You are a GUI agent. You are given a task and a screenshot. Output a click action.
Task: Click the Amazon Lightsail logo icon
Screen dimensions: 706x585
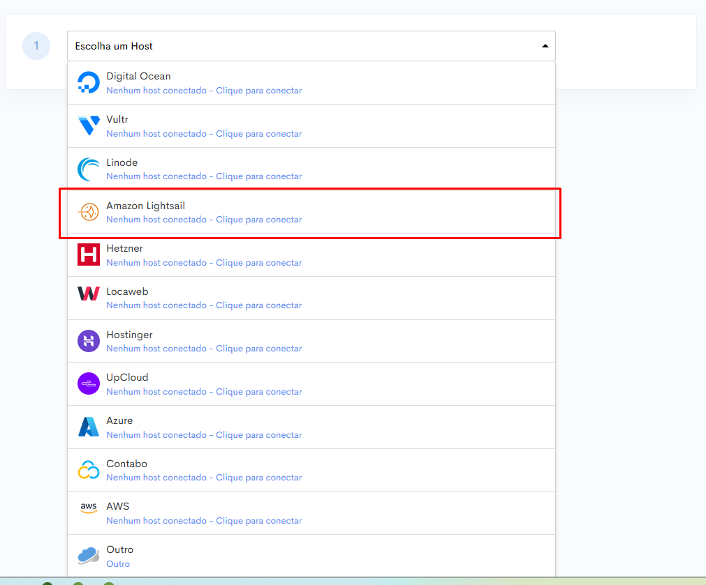(x=89, y=212)
